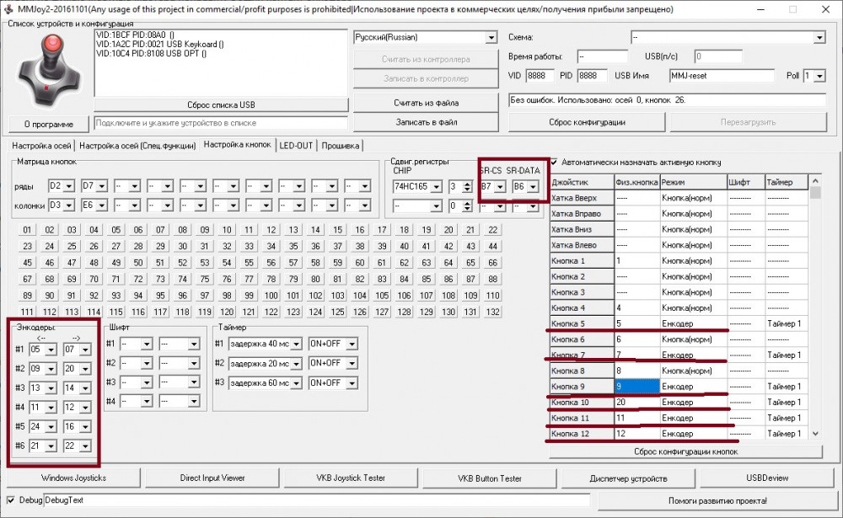Viewport: 843px width, 518px height.
Task: Expand the Схема dropdown
Action: coord(819,38)
